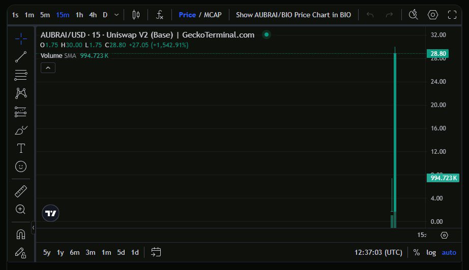The height and width of the screenshot is (270, 469).
Task: Open the forecasting and measurement tools
Action: (x=21, y=112)
